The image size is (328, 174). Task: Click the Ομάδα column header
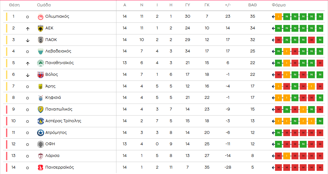(44, 5)
